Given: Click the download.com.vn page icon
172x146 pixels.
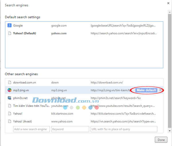Looking at the screenshot, I should (x=10, y=82).
